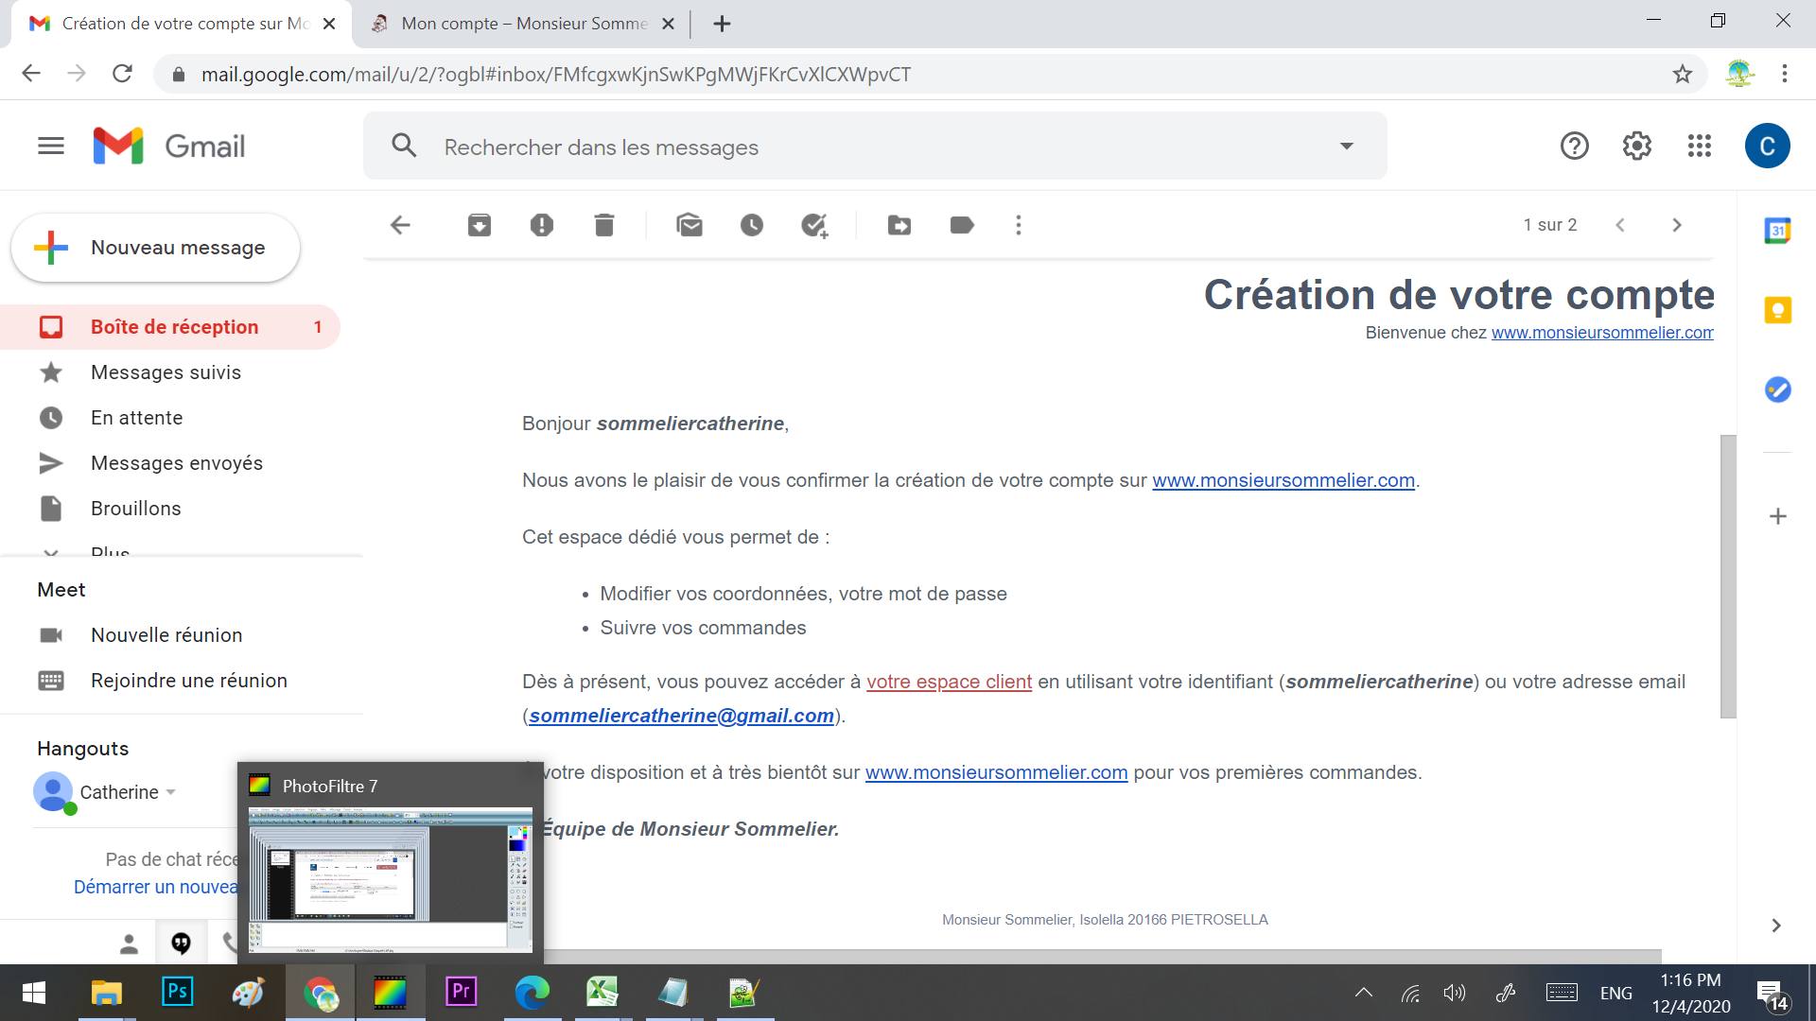The height and width of the screenshot is (1021, 1816).
Task: Open Google Tasks side panel
Action: click(x=1778, y=389)
